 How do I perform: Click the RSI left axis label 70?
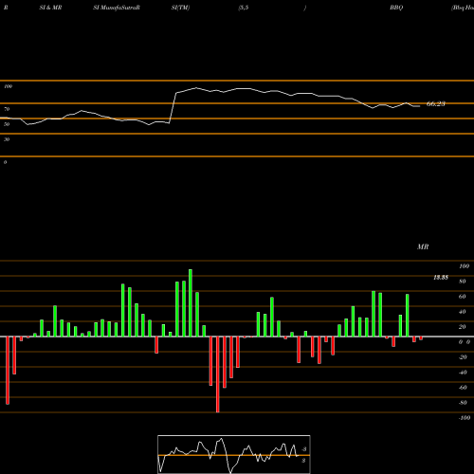click(x=7, y=109)
